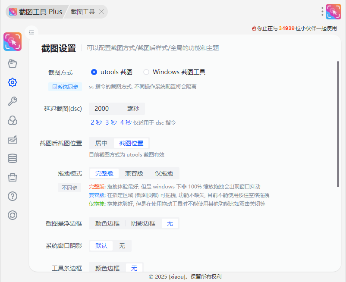Image resolution: width=346 pixels, height=282 pixels.
Task: Choose 无 for 工具条边框
Action: pyautogui.click(x=134, y=268)
